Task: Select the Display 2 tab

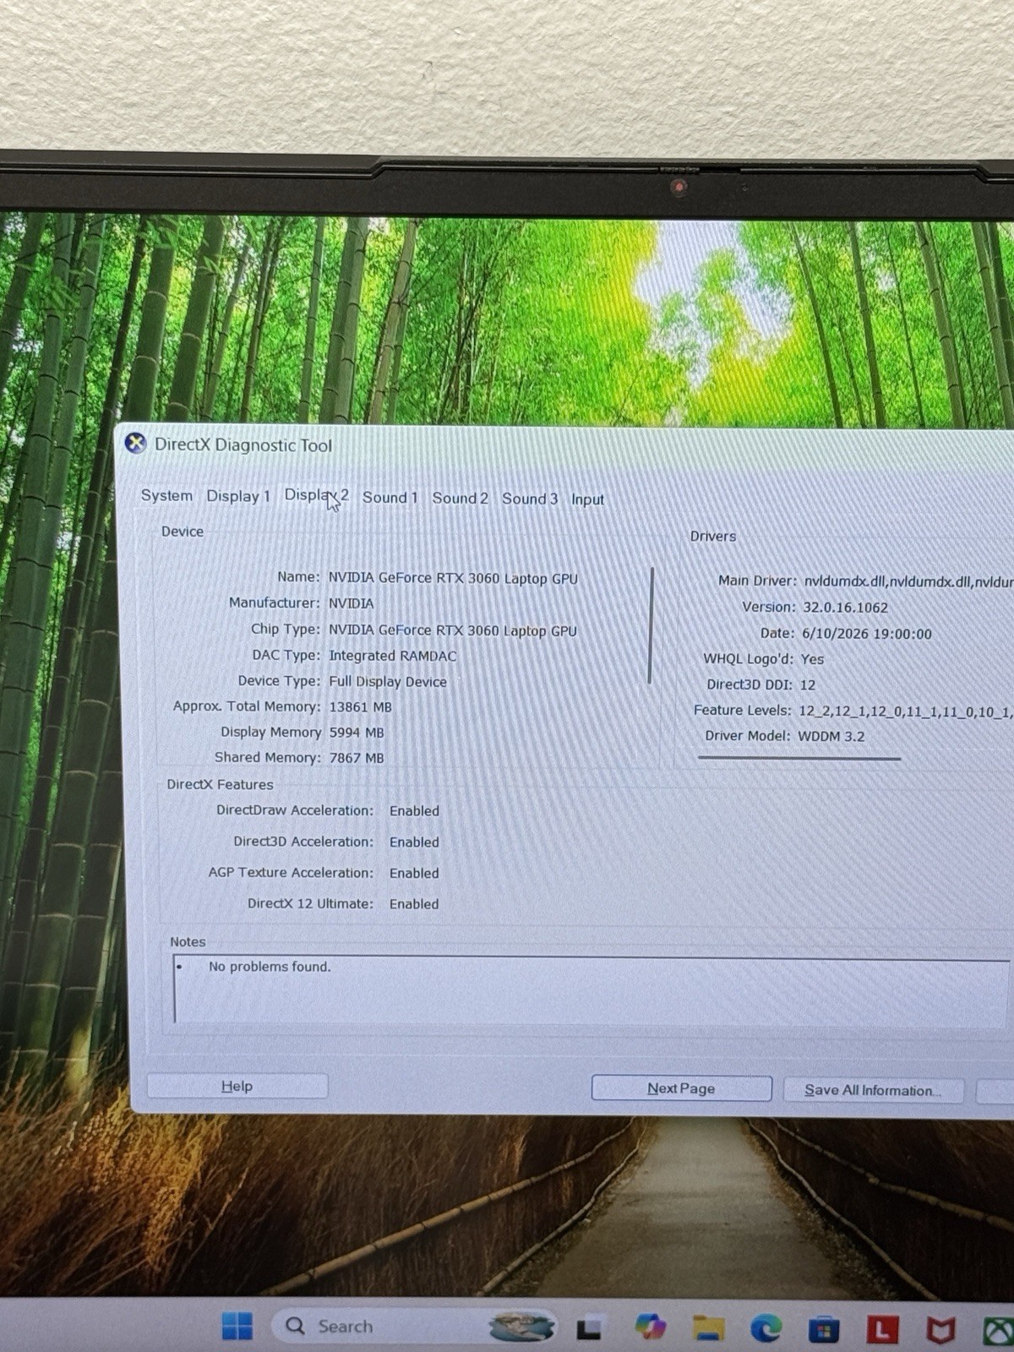Action: click(316, 496)
